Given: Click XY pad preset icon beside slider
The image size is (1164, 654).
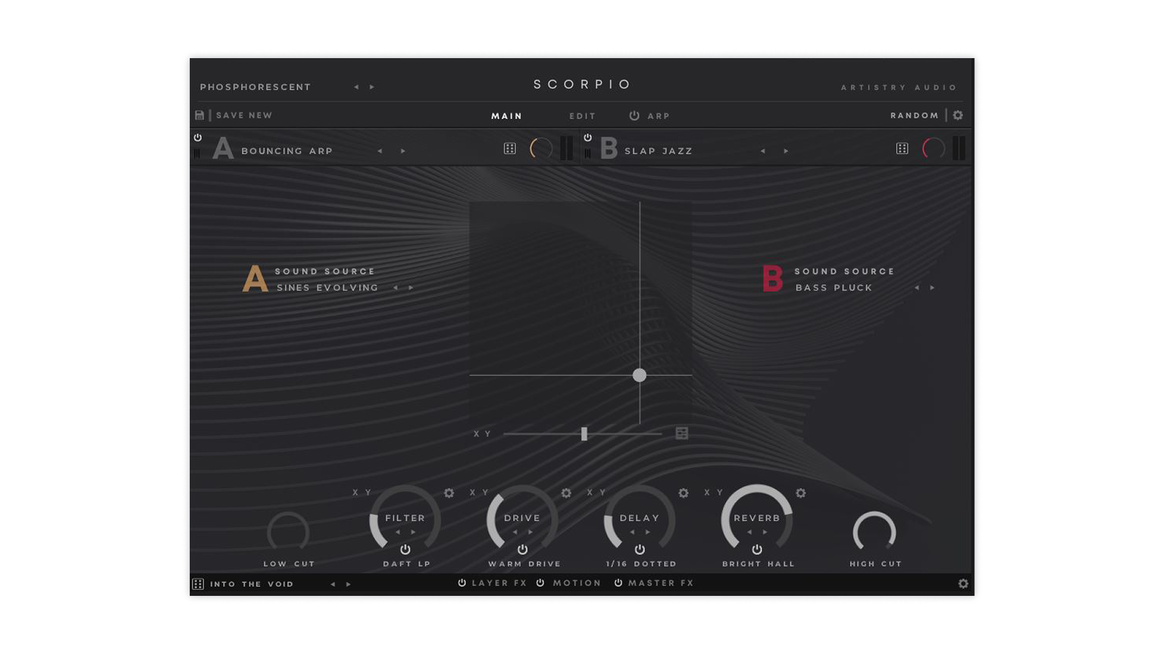Looking at the screenshot, I should (682, 434).
